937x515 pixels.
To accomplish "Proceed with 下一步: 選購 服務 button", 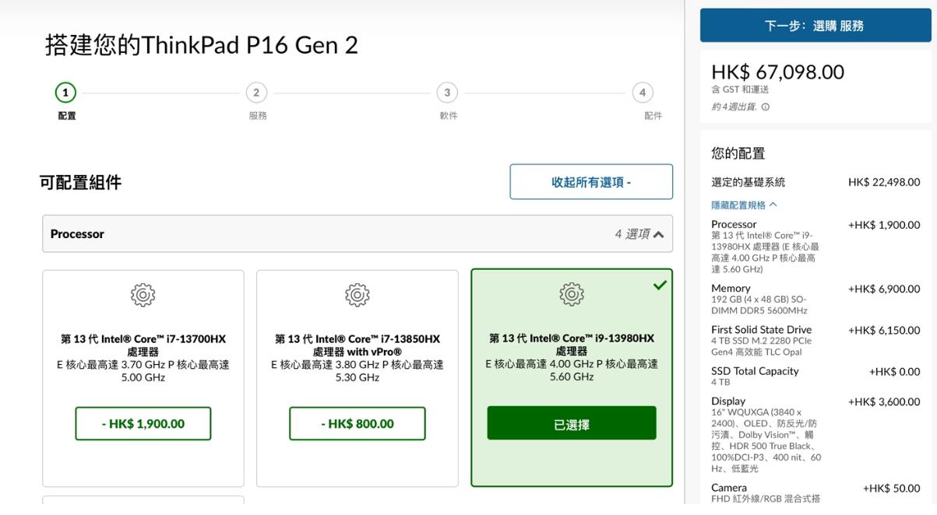I will click(814, 26).
